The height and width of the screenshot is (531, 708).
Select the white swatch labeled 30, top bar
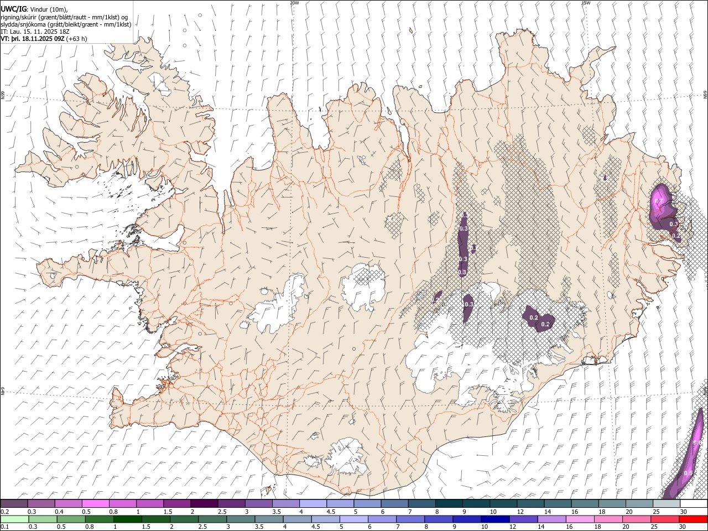pos(694,503)
